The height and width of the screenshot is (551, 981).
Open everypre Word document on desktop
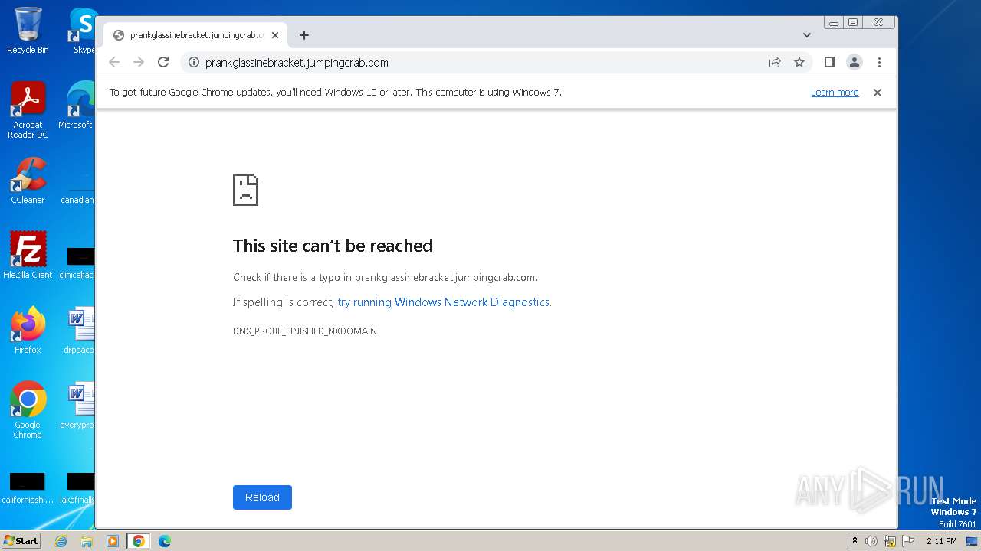click(x=79, y=405)
